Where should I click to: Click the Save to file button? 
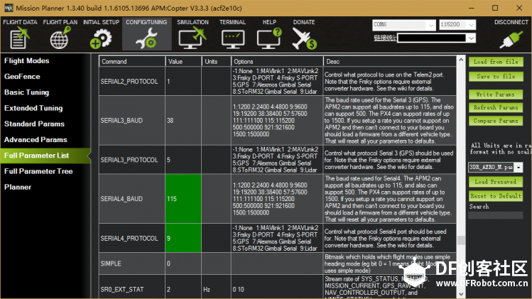[x=496, y=77]
